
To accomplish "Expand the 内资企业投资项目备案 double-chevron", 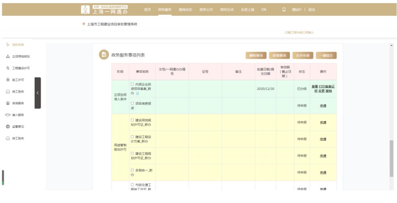I will [x=138, y=94].
